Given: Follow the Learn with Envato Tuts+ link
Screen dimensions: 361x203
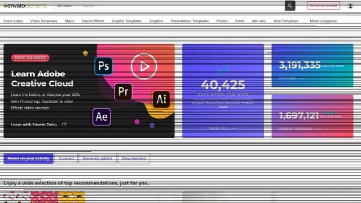Looking at the screenshot, I should click(34, 125).
